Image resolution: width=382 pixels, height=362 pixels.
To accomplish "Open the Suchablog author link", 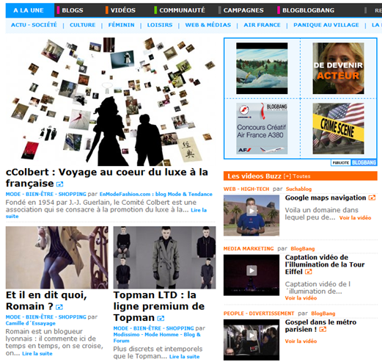I will (x=299, y=189).
